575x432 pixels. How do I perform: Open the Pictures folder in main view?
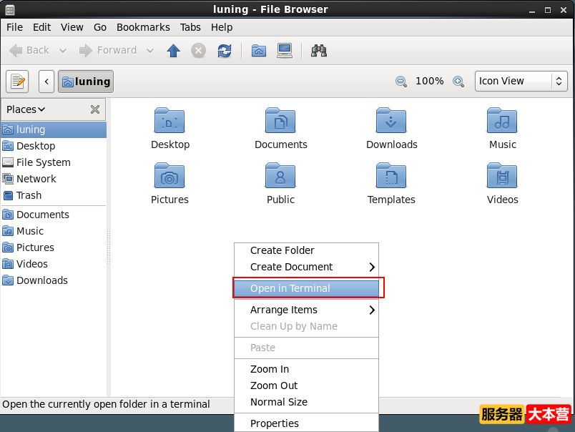[x=169, y=183]
